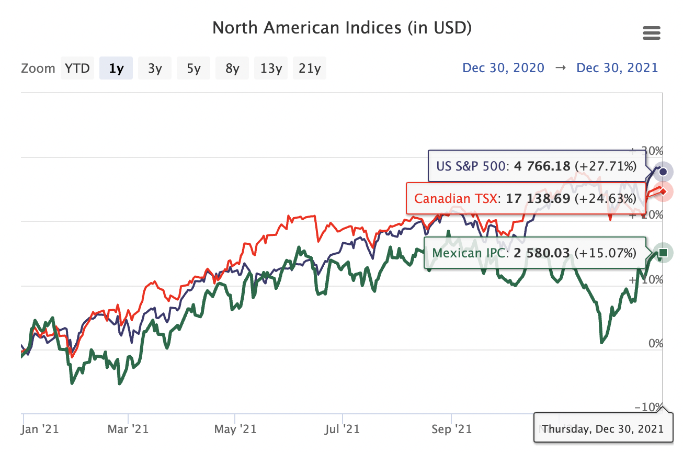The image size is (683, 452).
Task: Switch zoom to 3y range
Action: coord(155,68)
